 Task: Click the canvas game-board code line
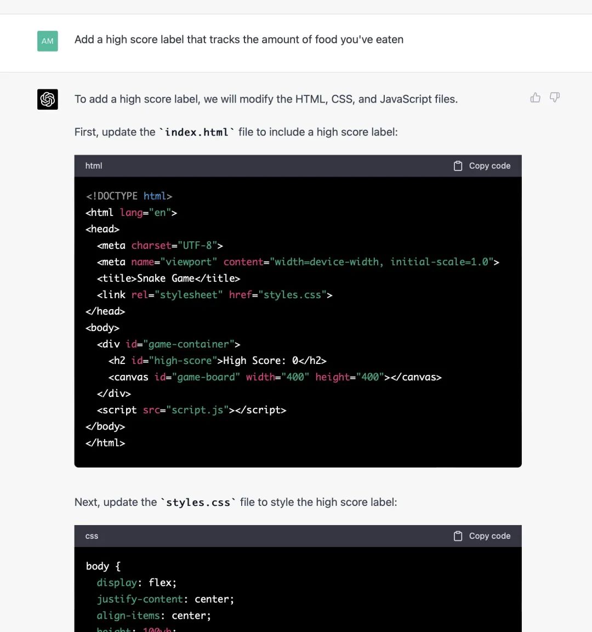click(x=275, y=377)
